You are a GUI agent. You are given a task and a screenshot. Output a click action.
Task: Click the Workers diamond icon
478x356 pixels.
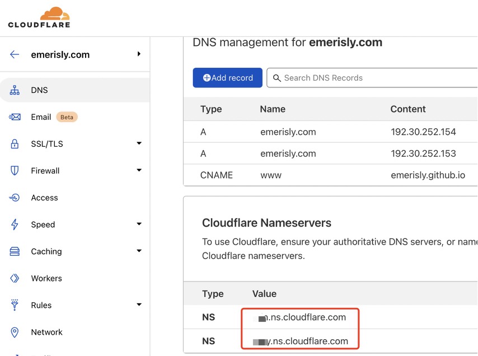tap(15, 278)
